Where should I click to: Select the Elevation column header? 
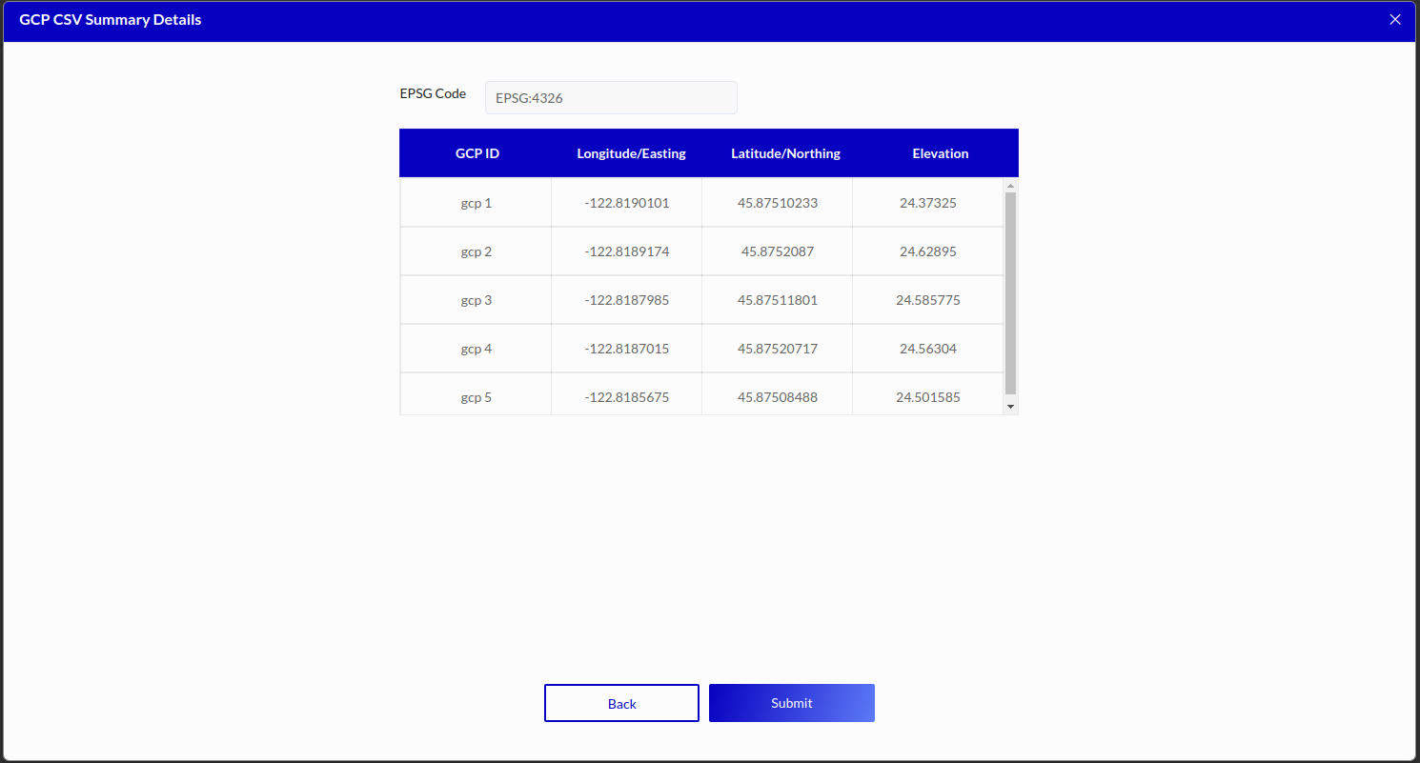pos(940,153)
